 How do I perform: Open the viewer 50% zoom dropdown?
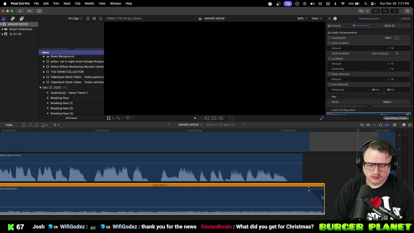point(302,18)
